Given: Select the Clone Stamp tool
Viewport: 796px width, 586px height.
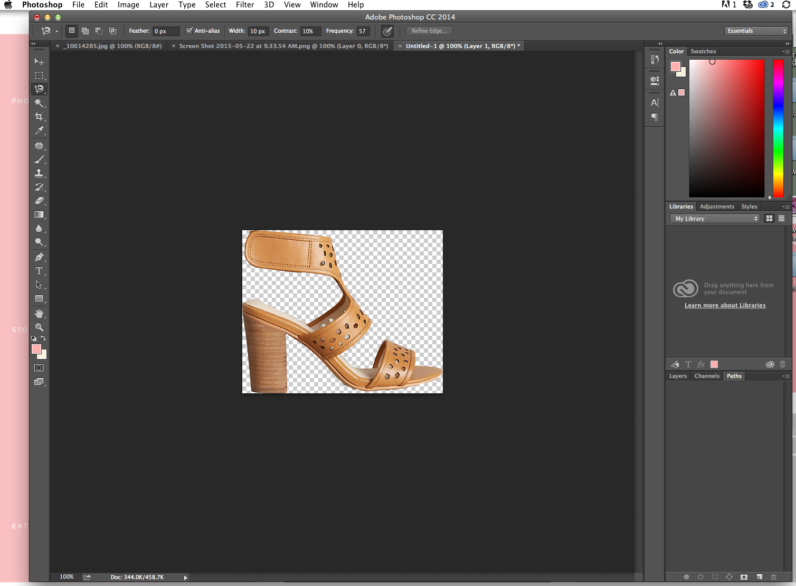Looking at the screenshot, I should 39,173.
